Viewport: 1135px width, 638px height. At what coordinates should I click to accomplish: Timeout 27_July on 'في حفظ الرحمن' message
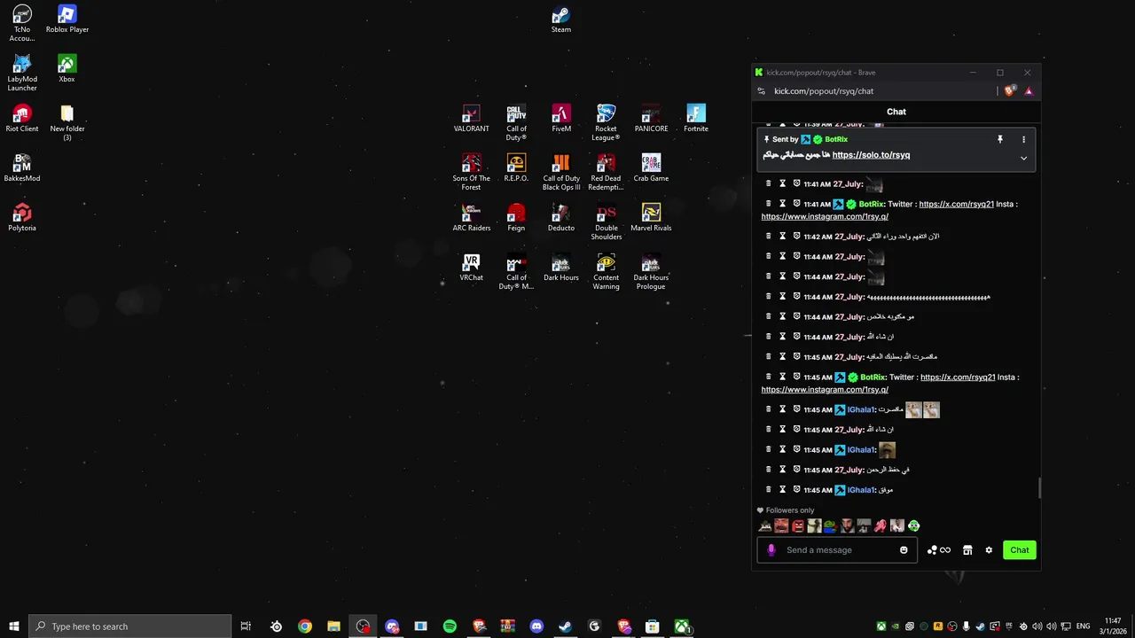782,470
